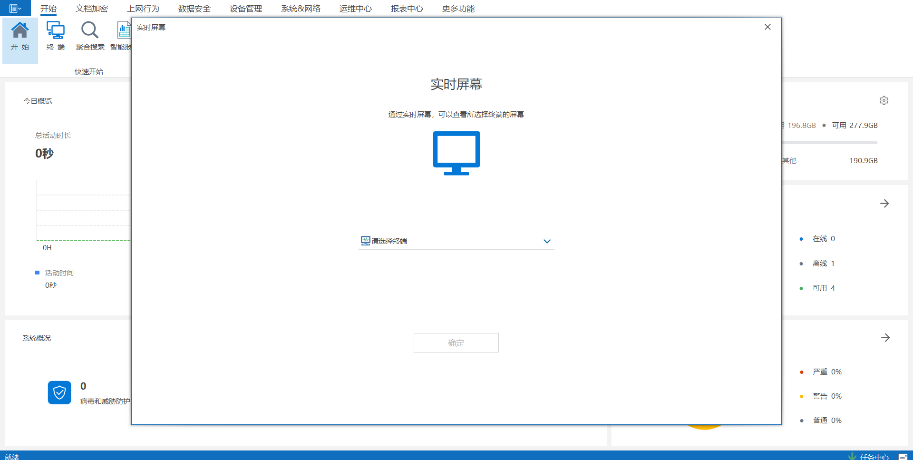Open settings via the gear icon
This screenshot has width=913, height=460.
884,100
